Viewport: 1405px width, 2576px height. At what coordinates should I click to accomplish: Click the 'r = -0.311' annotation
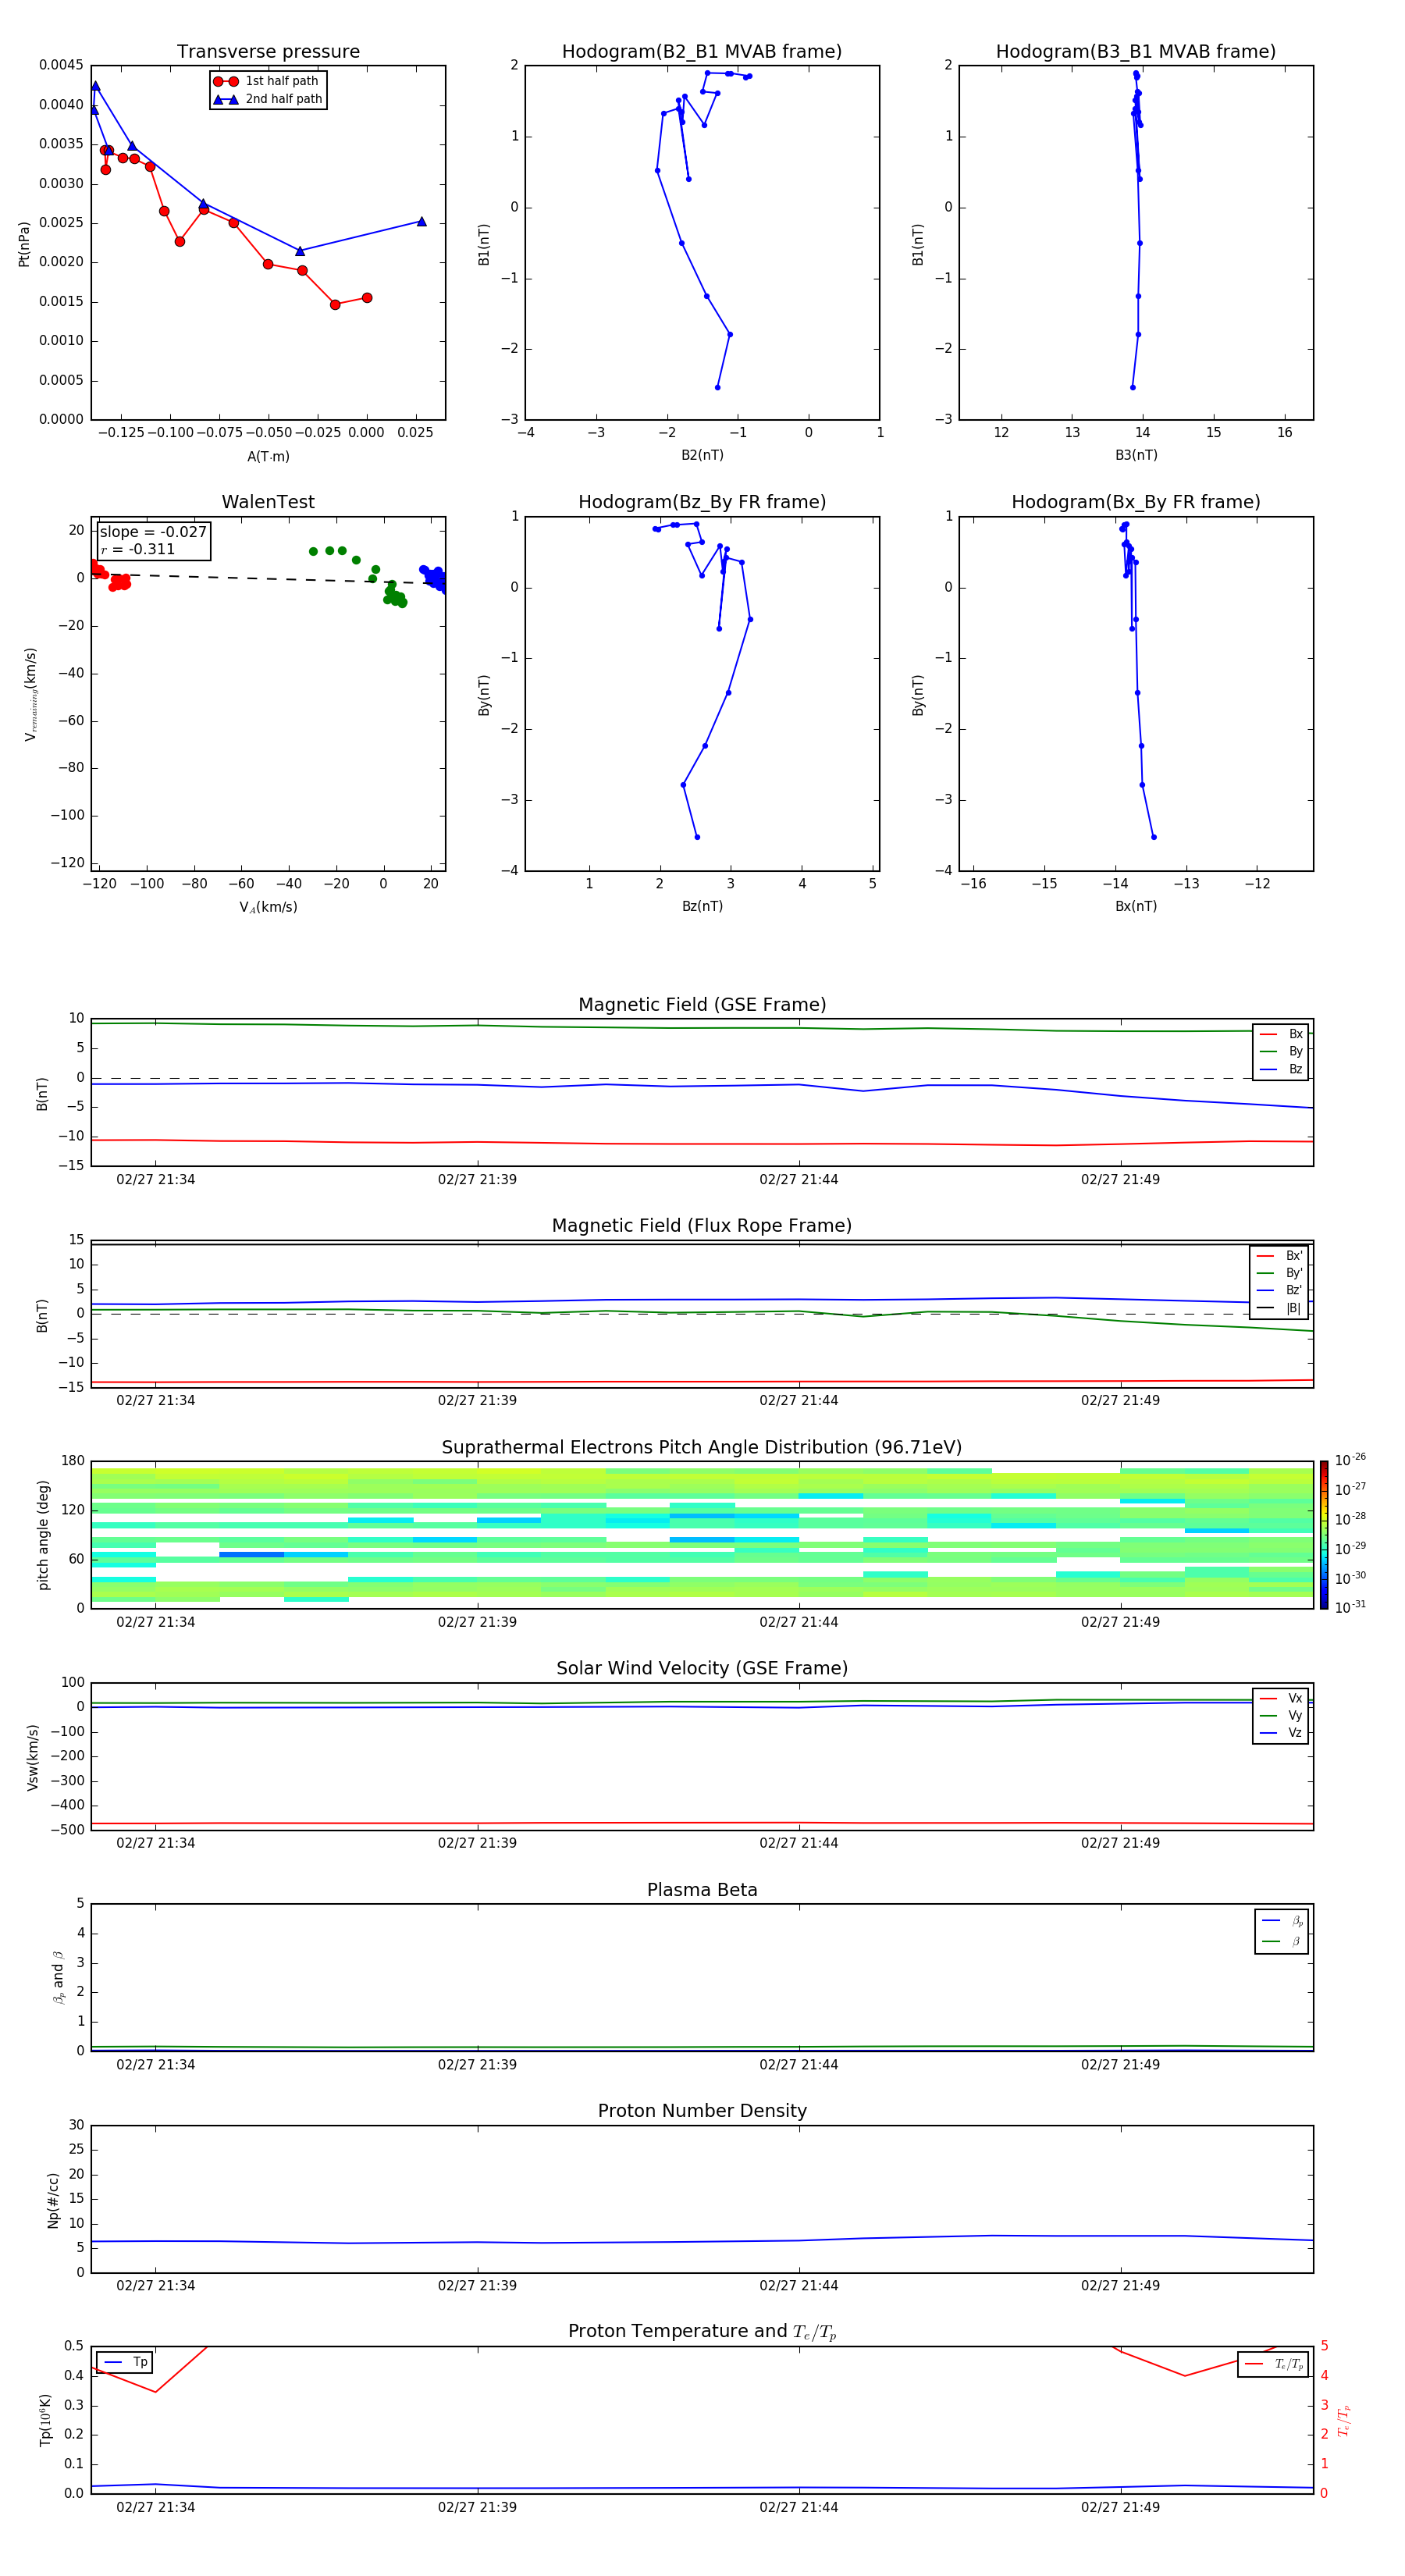pyautogui.click(x=138, y=549)
